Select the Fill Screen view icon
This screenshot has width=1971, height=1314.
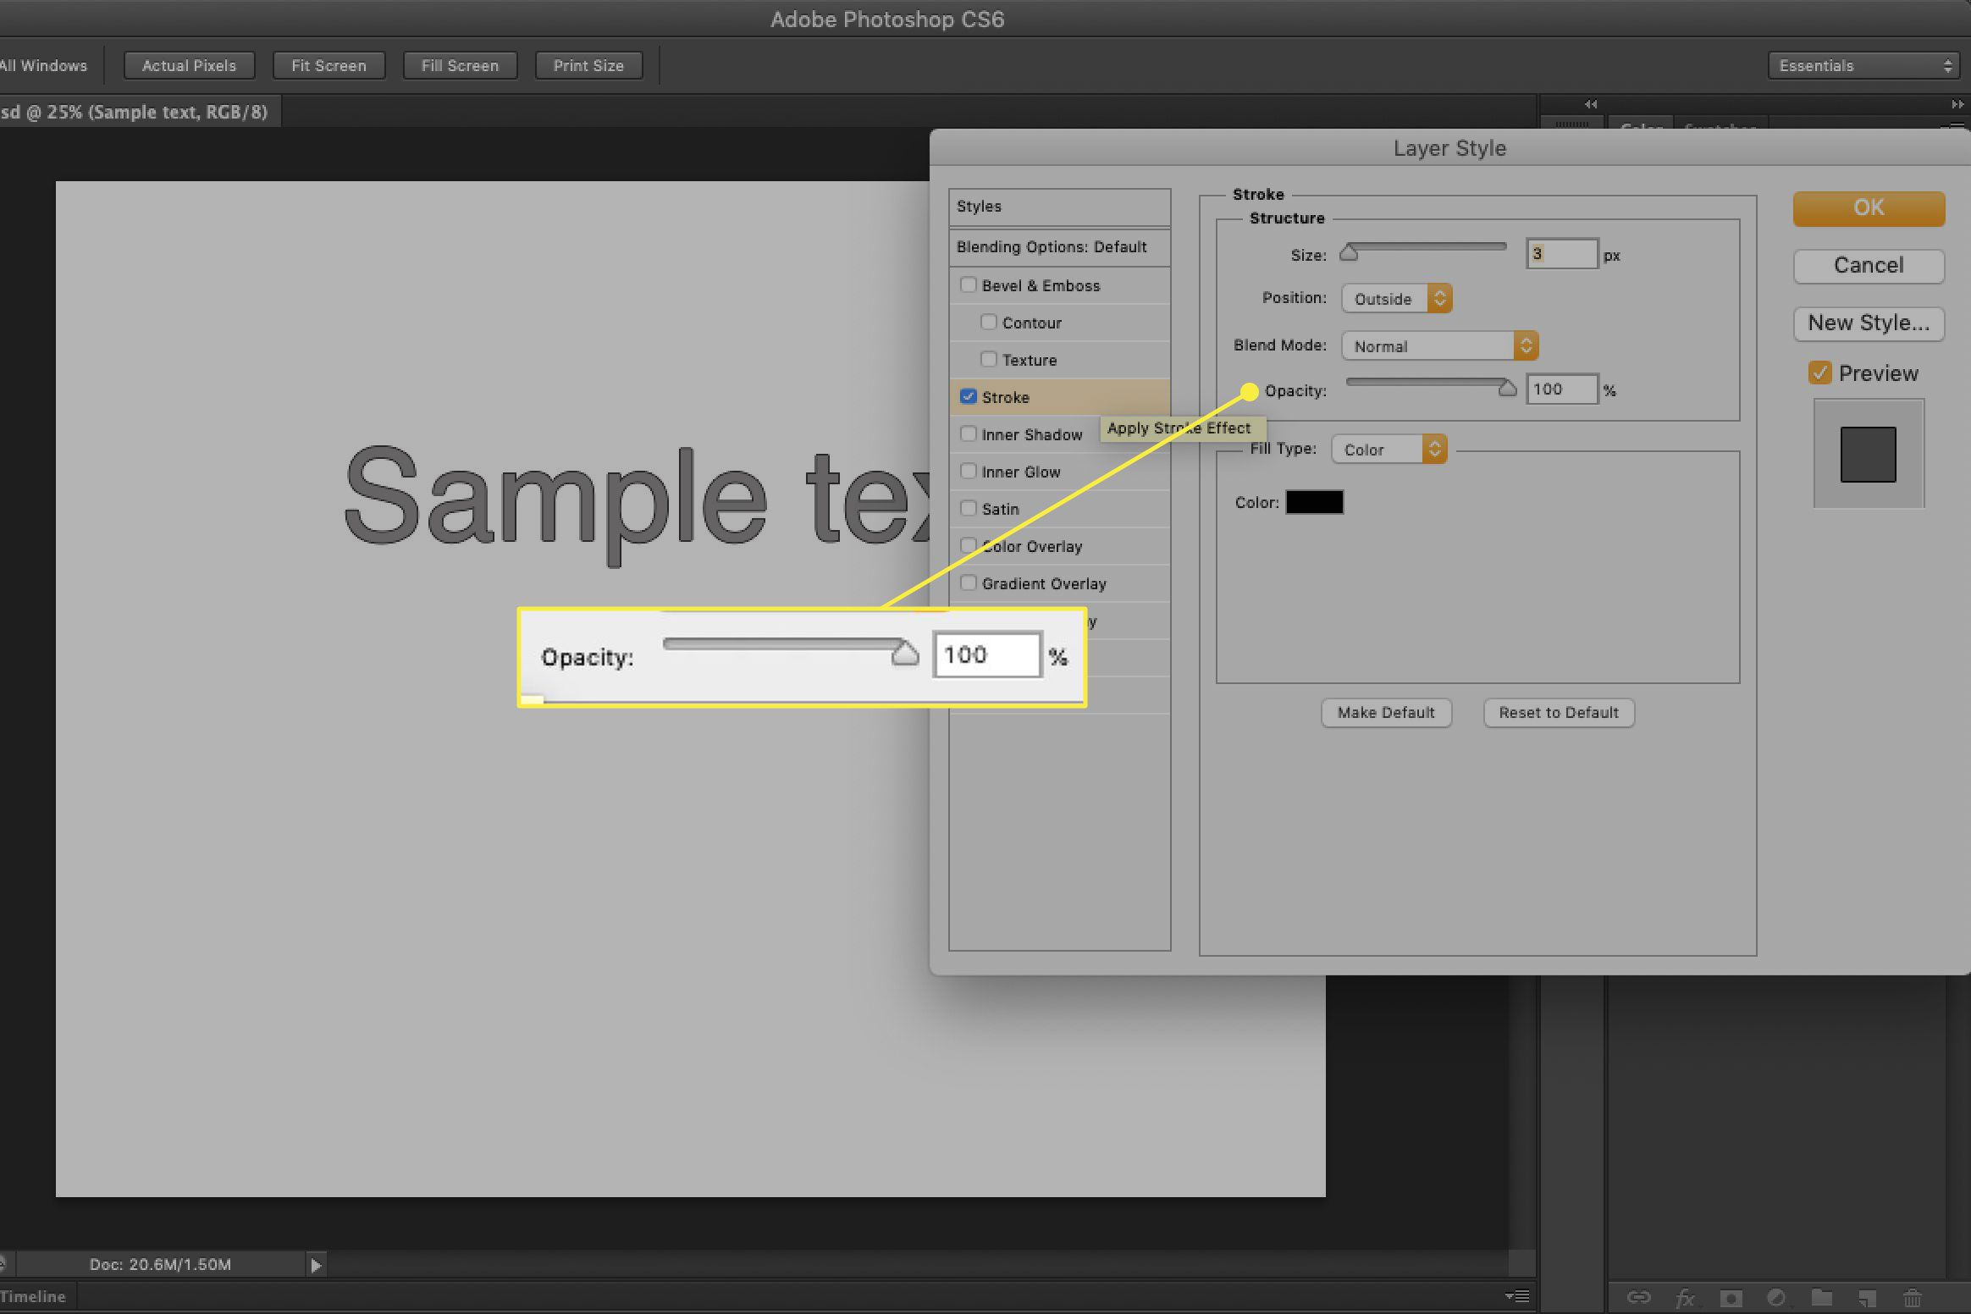tap(457, 64)
